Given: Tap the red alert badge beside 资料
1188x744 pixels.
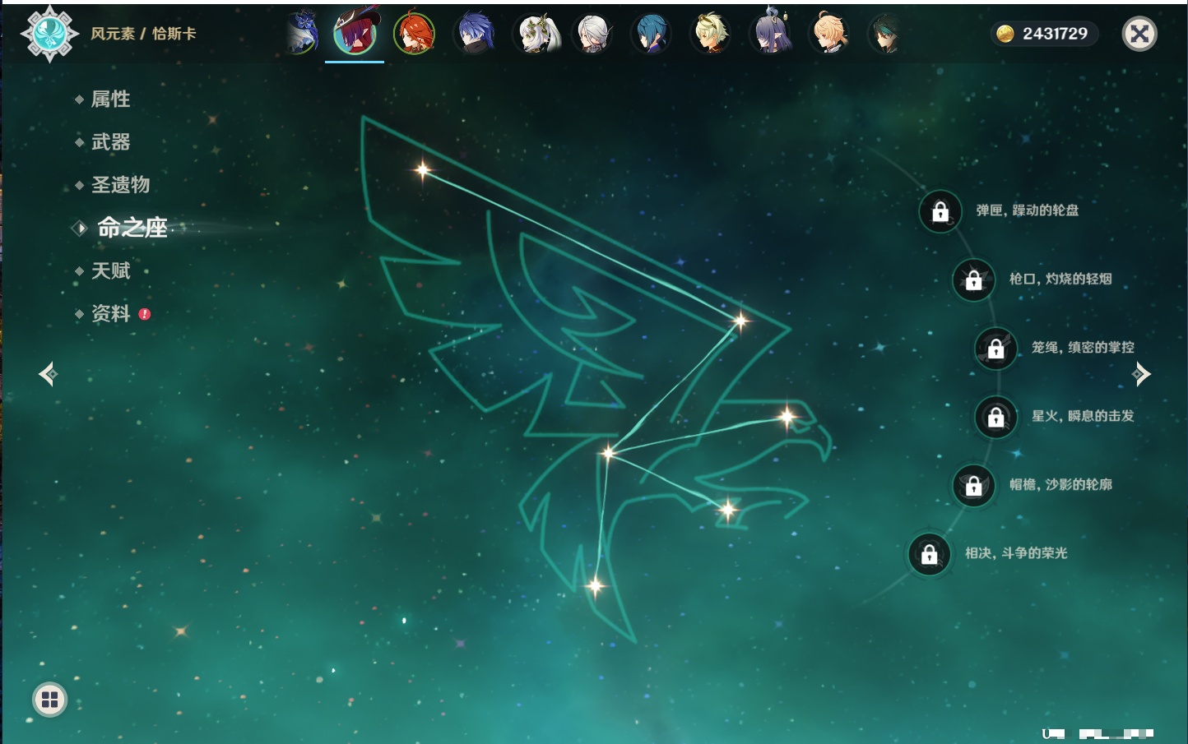Looking at the screenshot, I should (145, 314).
